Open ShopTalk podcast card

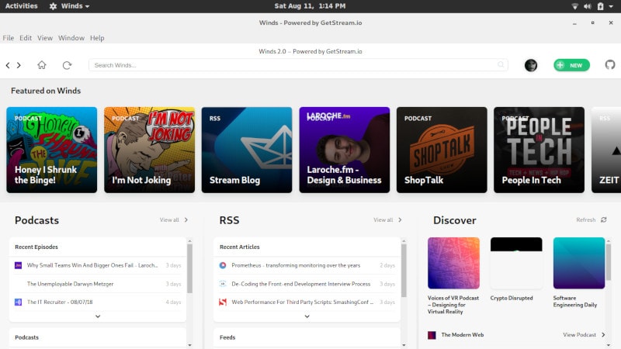click(x=442, y=150)
